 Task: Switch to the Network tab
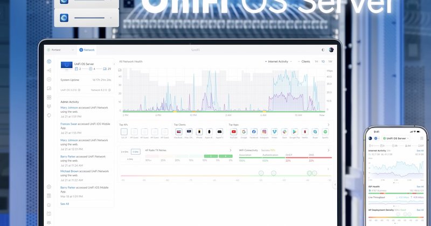87,50
